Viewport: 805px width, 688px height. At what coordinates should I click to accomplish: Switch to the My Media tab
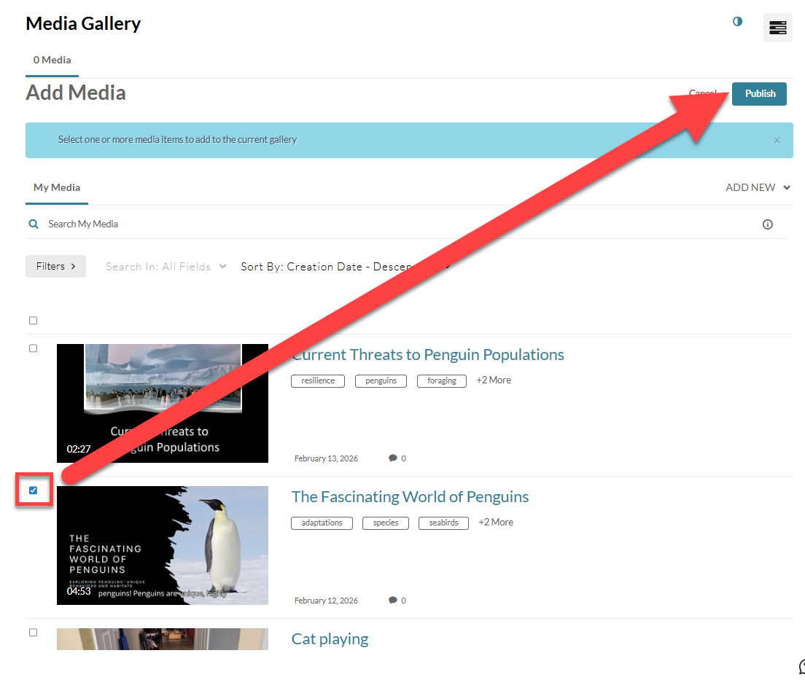(57, 188)
